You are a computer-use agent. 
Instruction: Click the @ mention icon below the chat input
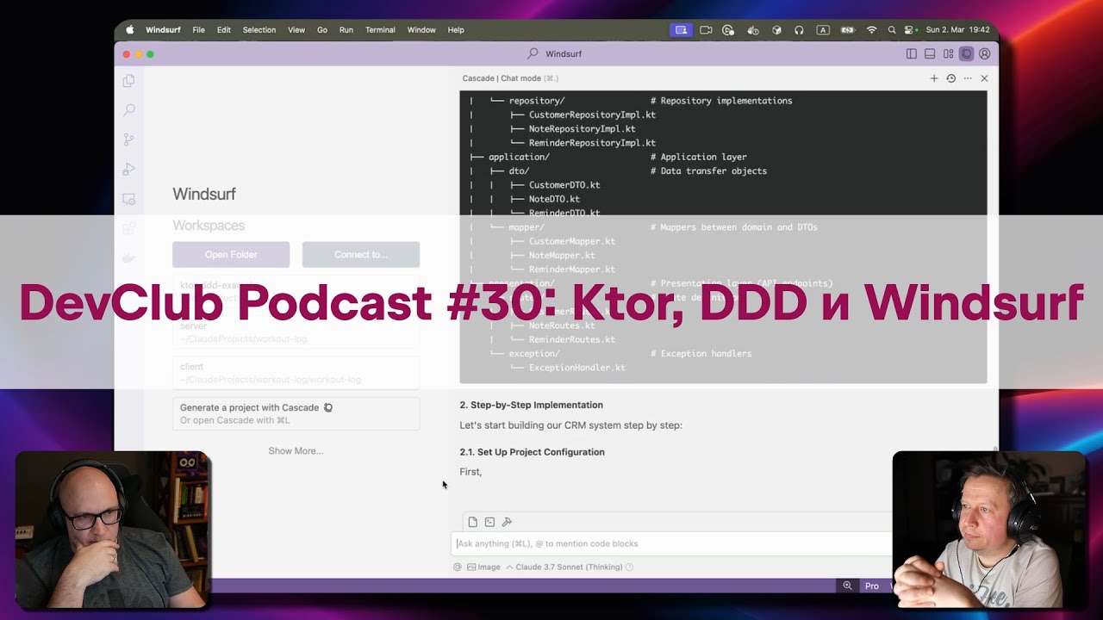(458, 567)
